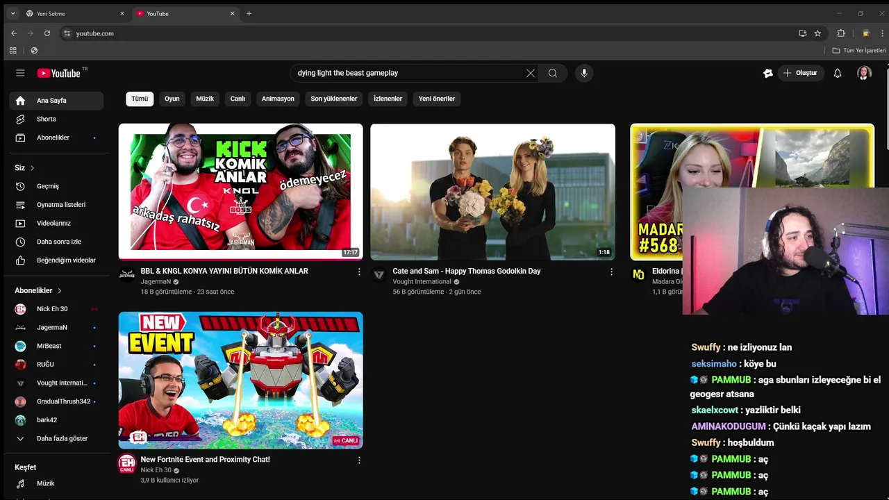
Task: Click the Oluştur create button
Action: click(800, 73)
